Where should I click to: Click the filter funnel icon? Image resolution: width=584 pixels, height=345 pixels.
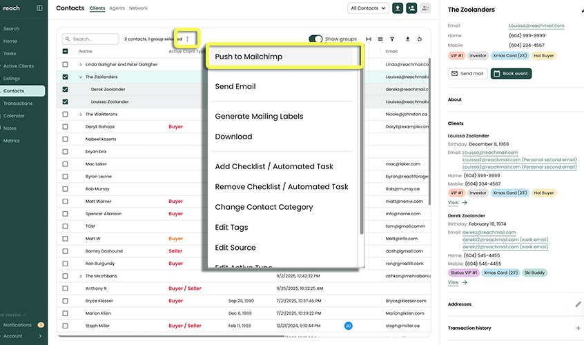[x=392, y=39]
